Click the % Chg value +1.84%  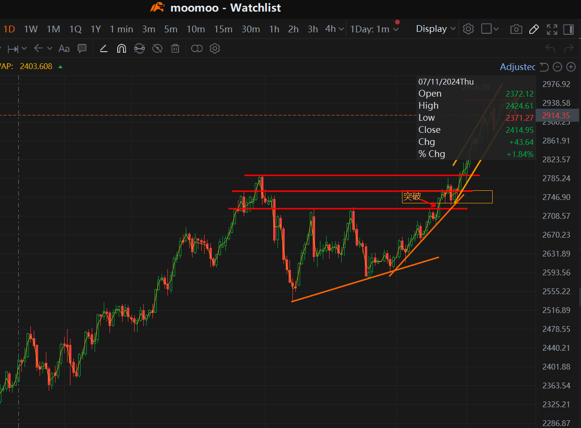coord(520,154)
